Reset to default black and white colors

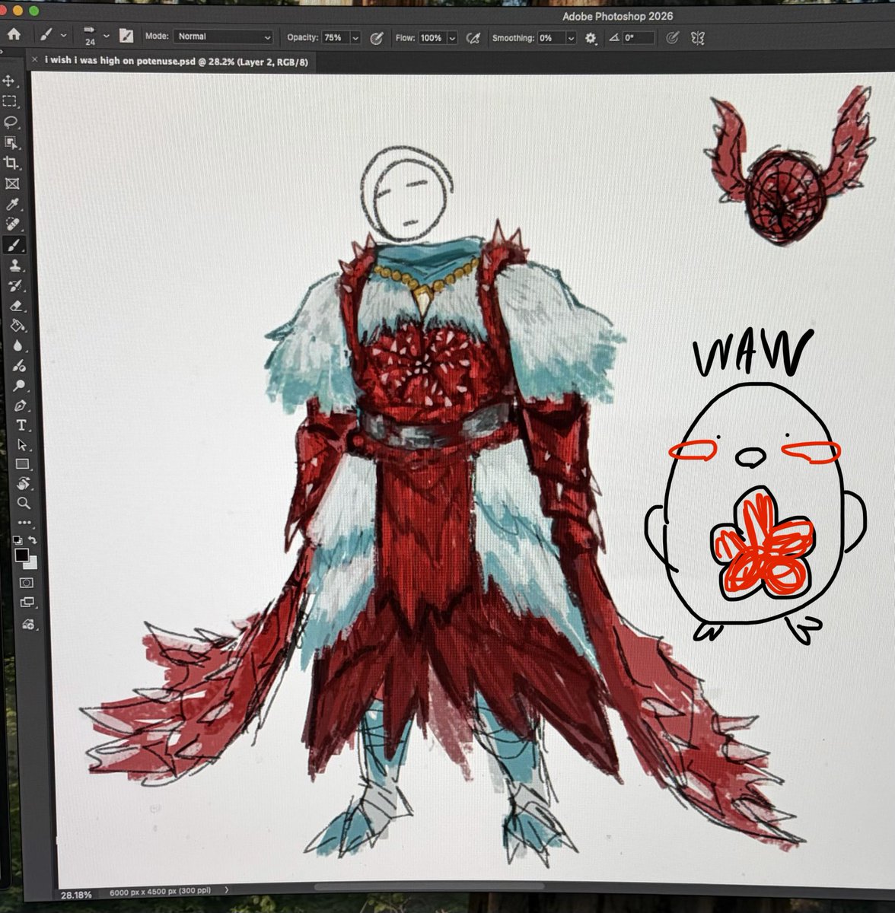pos(18,539)
